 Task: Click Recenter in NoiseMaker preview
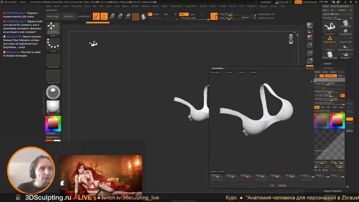click(215, 72)
